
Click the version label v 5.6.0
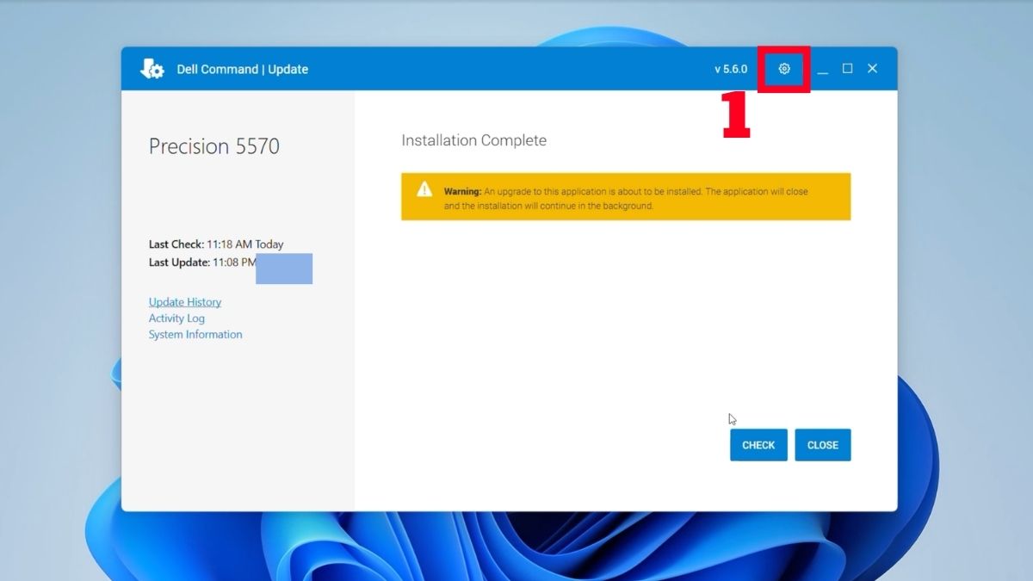(x=731, y=69)
